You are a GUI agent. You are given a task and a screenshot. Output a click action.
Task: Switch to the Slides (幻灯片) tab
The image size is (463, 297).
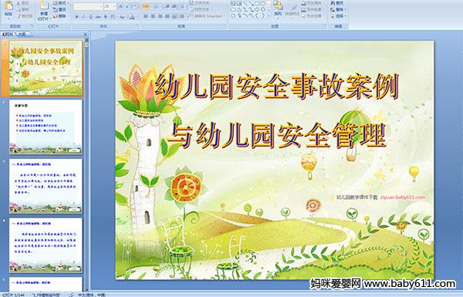(8, 34)
